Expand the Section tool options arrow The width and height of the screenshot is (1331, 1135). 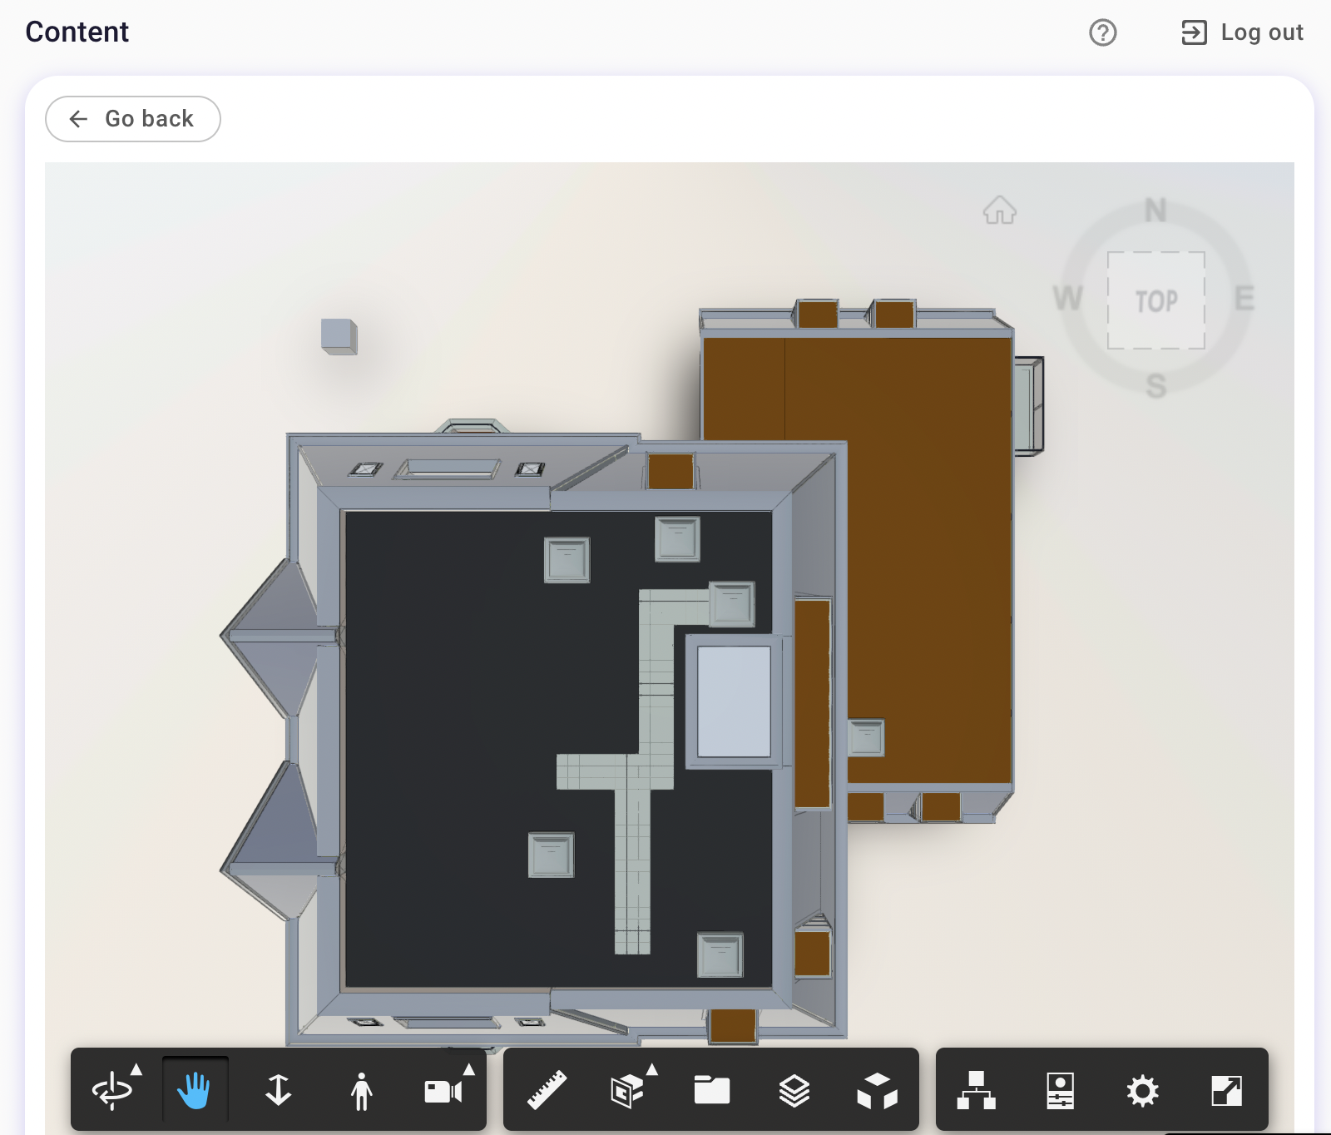coord(653,1071)
